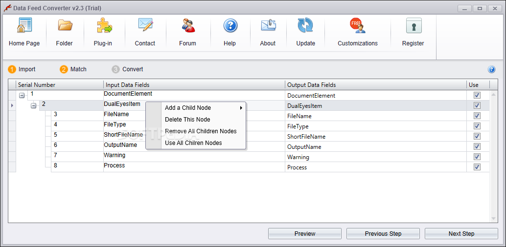Viewport: 506px width, 247px height.
Task: Click the app logo in title bar
Action: [7, 8]
